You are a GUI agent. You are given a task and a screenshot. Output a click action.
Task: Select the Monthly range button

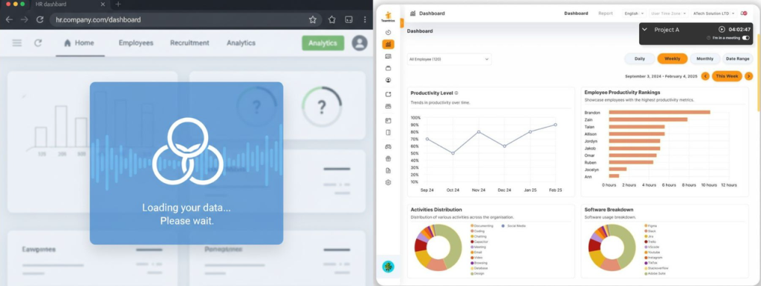coord(705,59)
